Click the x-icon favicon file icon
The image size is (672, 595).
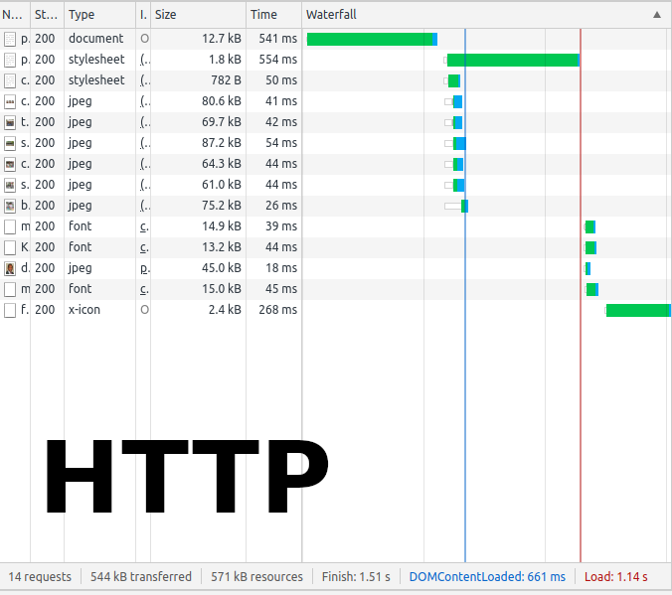click(x=10, y=311)
